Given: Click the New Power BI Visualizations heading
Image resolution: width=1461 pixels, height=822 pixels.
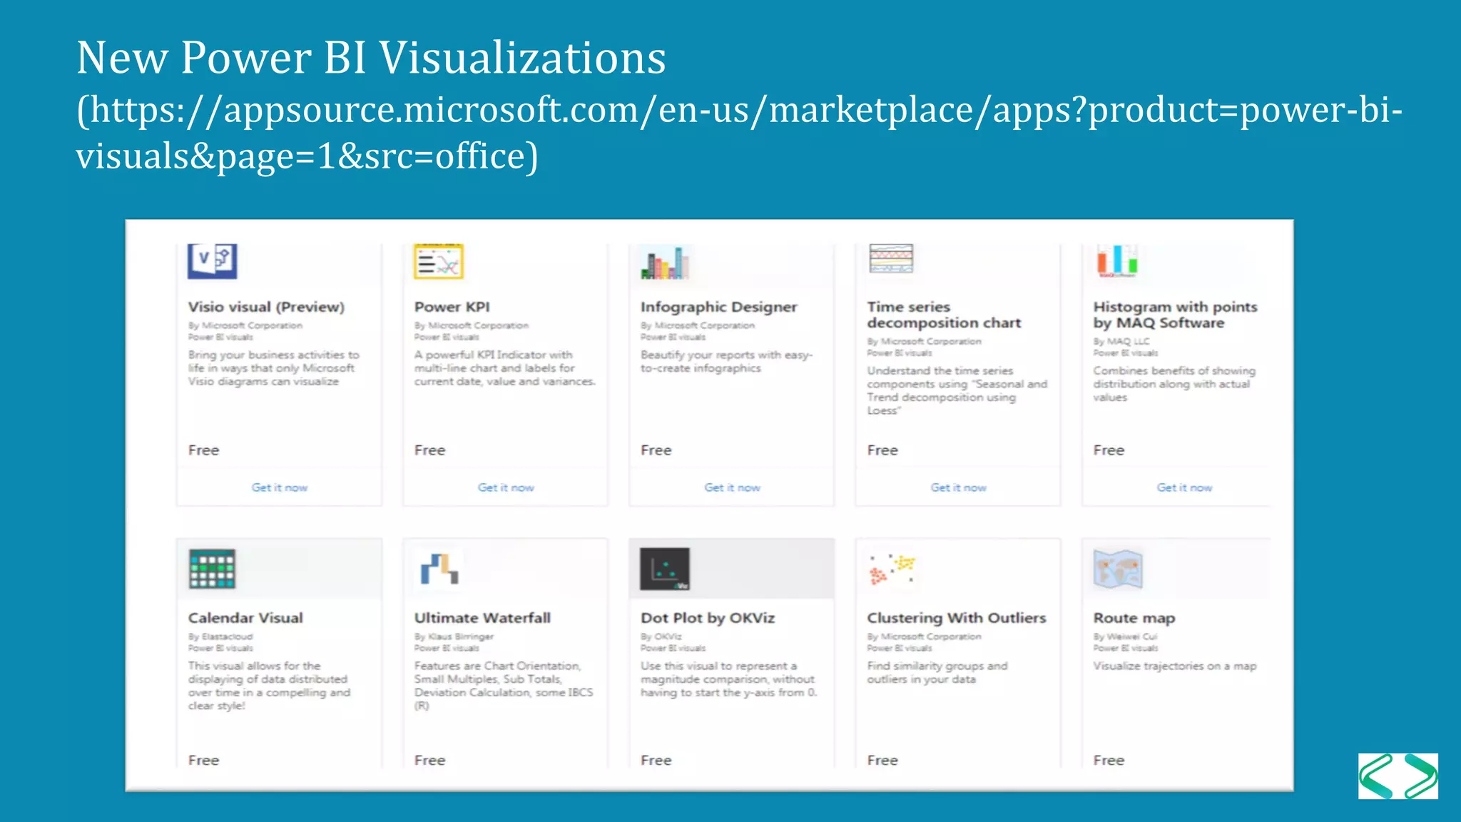Looking at the screenshot, I should click(x=371, y=57).
